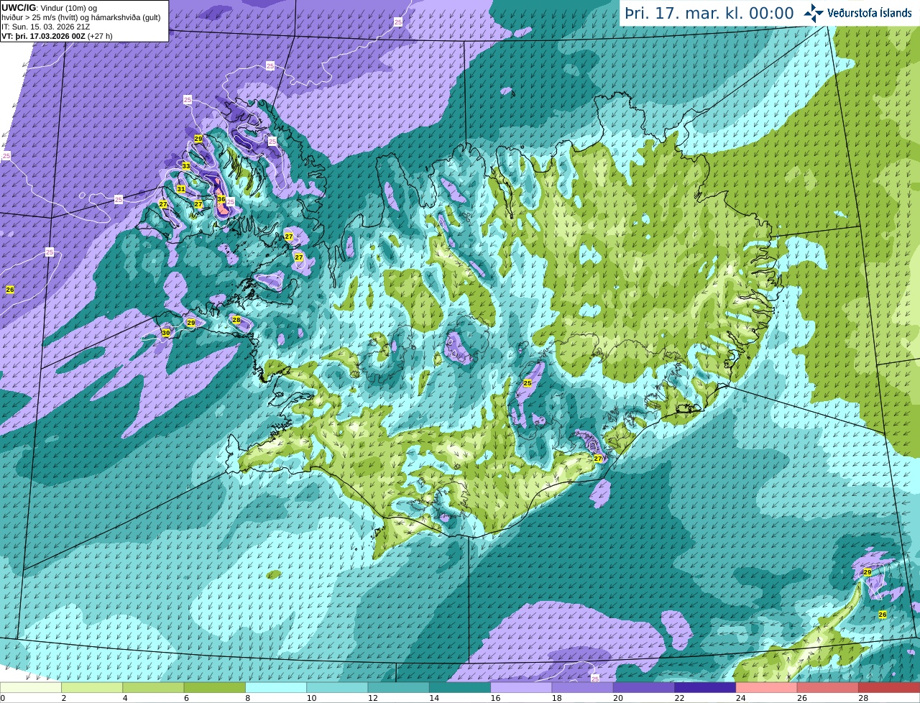The image size is (920, 703).
Task: Click the yellow 33 gust marker
Action: coord(186,166)
